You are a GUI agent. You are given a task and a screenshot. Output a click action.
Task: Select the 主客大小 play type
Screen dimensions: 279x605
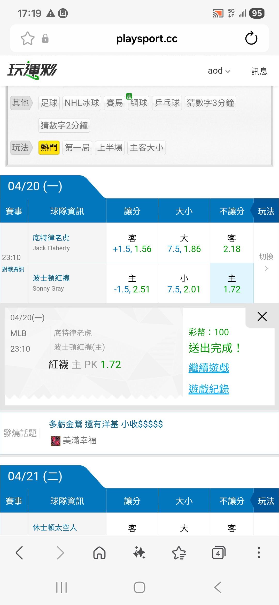click(146, 148)
